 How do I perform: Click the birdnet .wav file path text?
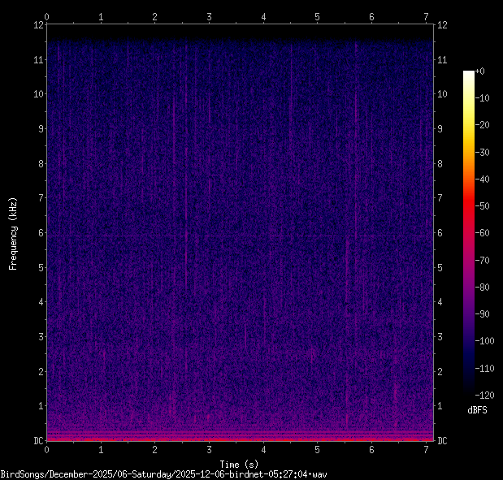(x=164, y=474)
